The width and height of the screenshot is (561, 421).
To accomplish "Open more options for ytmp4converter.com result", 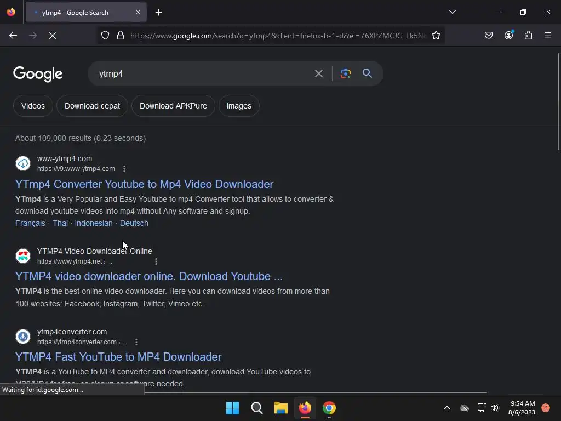I will [x=136, y=342].
